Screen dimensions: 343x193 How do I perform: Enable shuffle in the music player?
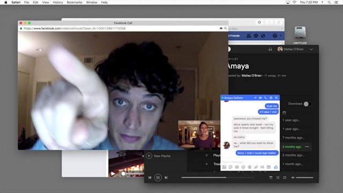278,177
